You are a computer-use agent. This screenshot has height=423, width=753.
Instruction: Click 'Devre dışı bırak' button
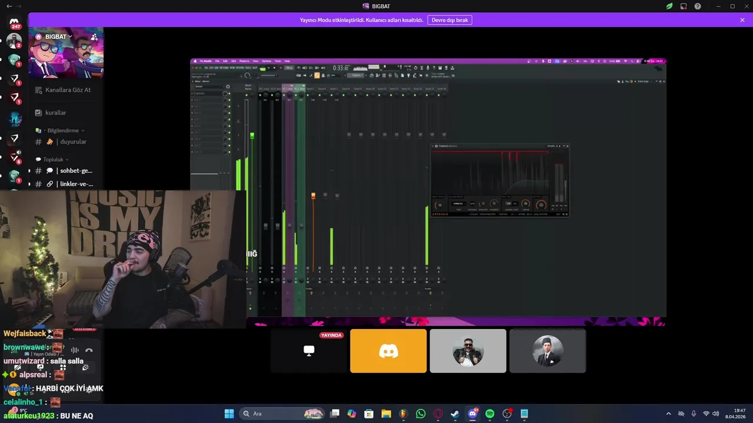(x=449, y=20)
